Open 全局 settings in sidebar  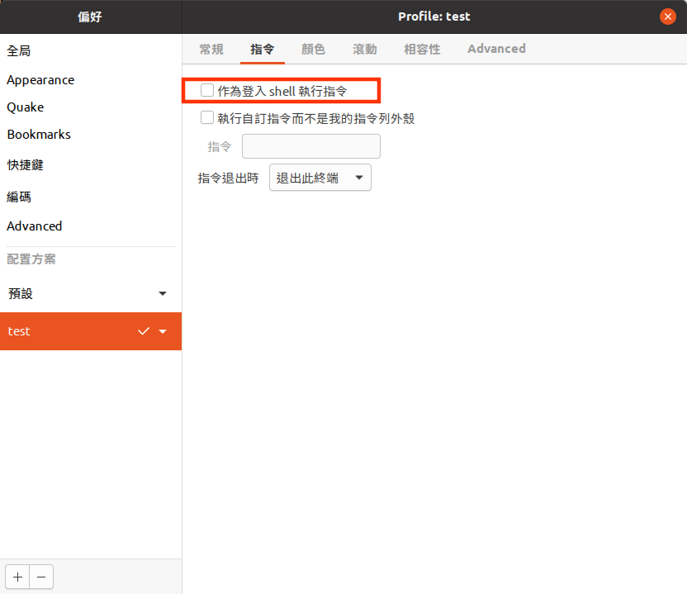[x=19, y=51]
